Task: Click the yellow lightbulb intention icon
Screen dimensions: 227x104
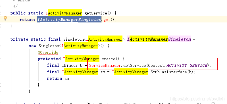Action: pyautogui.click(x=5, y=18)
